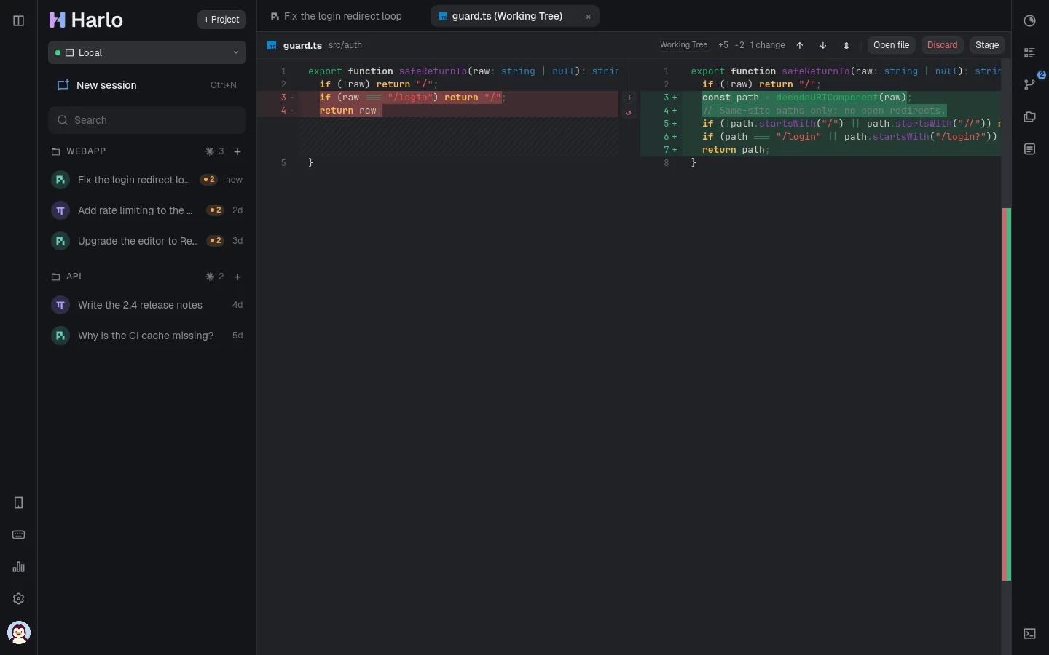The image size is (1049, 655).
Task: Click the Working Tree badge
Action: point(683,45)
